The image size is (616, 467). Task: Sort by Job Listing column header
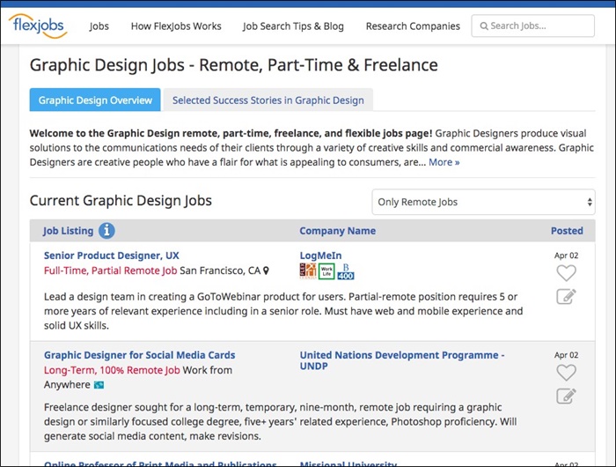click(x=69, y=231)
